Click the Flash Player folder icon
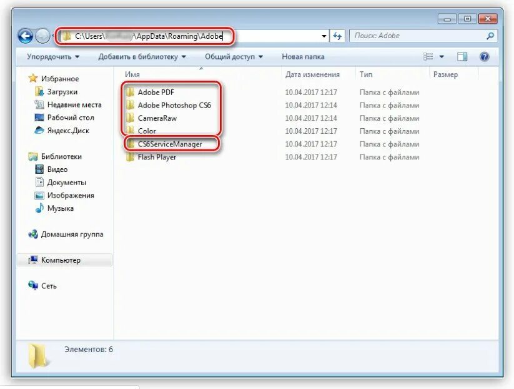The width and height of the screenshot is (514, 389). [130, 157]
